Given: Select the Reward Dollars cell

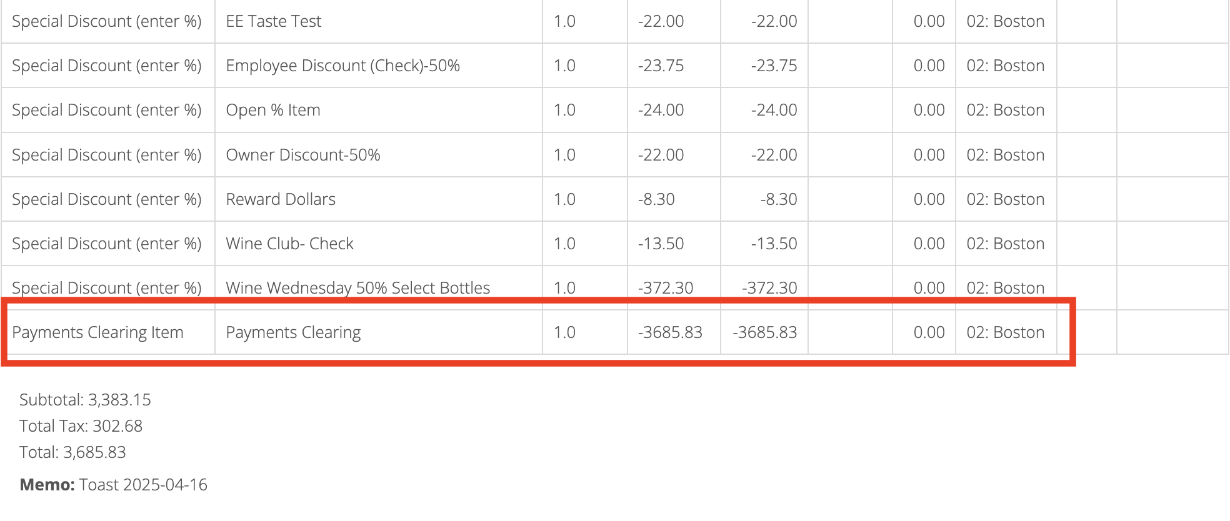Looking at the screenshot, I should pos(281,199).
